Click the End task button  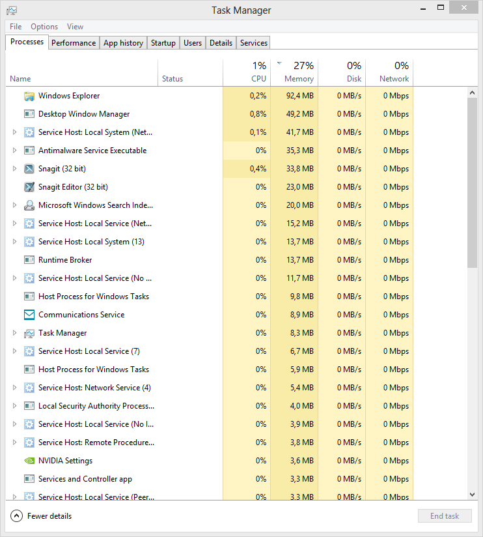[x=445, y=515]
